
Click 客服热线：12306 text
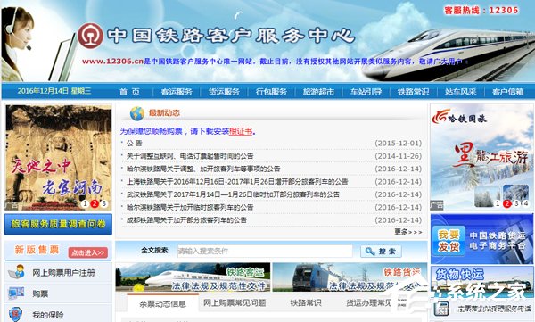click(x=481, y=10)
